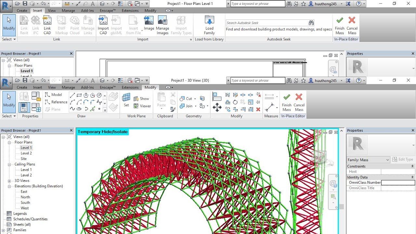Open Manage tab in lower window

pos(68,87)
